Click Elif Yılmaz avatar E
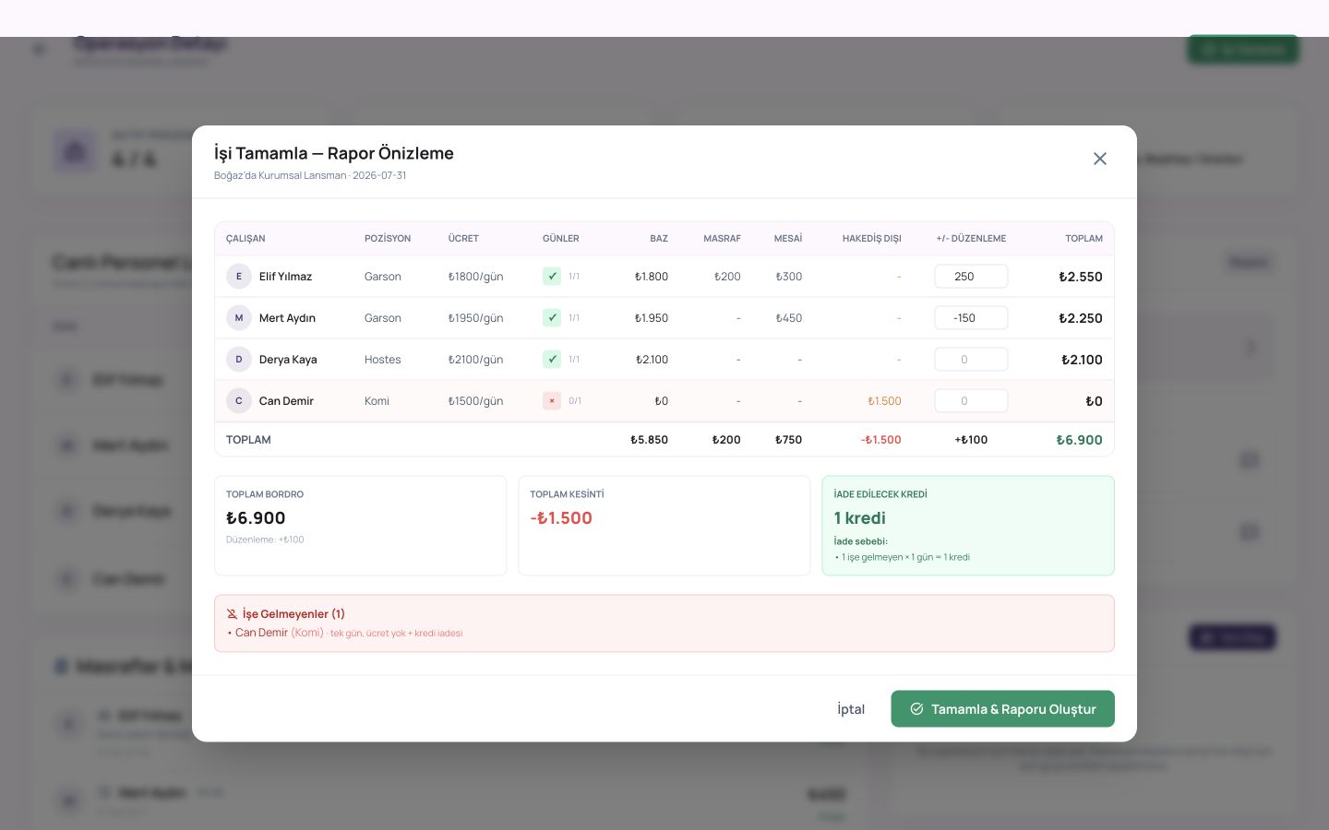The image size is (1329, 830). click(x=239, y=277)
